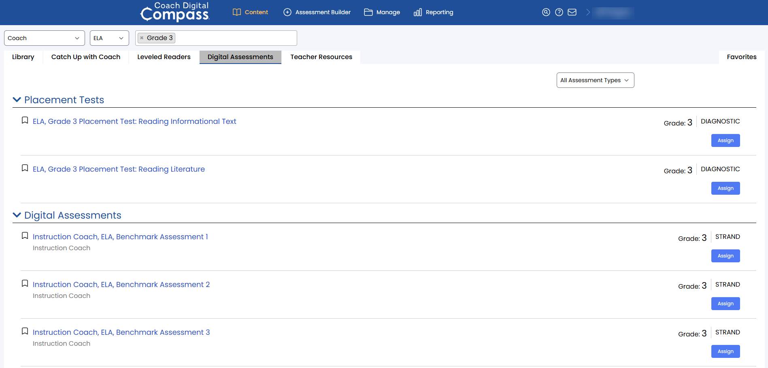Assign the Reading Literature placement test

725,188
